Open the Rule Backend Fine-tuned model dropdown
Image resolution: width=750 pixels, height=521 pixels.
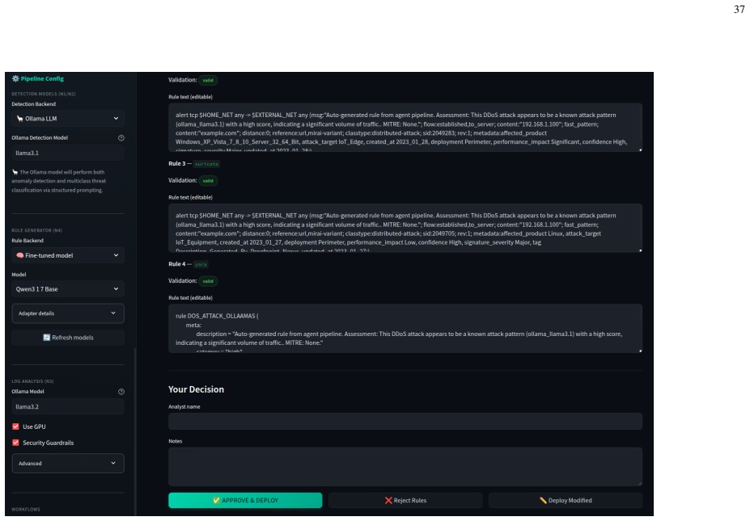point(68,255)
